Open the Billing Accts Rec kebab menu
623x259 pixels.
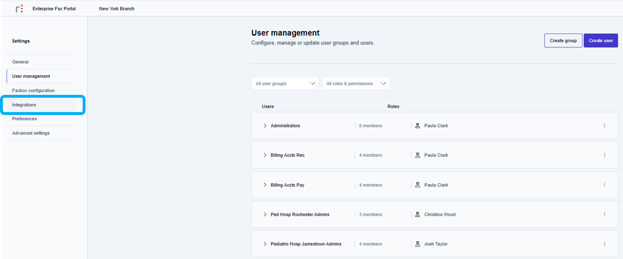point(604,155)
